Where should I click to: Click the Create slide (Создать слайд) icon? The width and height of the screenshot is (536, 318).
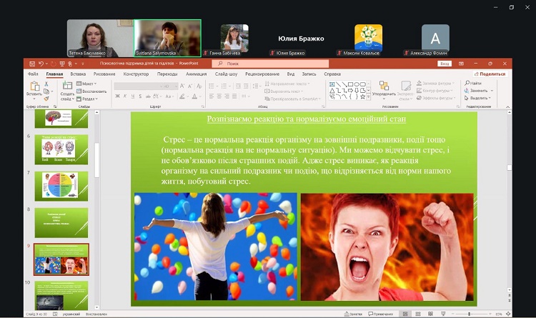[x=67, y=86]
